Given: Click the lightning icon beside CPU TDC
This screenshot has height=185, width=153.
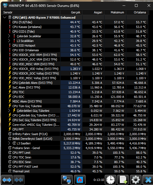Looking at the screenshot, I should pyautogui.click(x=10, y=92).
